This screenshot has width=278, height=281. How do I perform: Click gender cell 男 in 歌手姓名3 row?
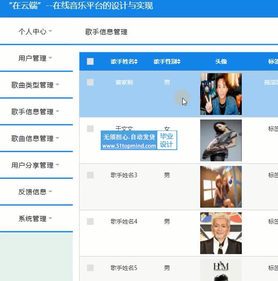tap(167, 175)
